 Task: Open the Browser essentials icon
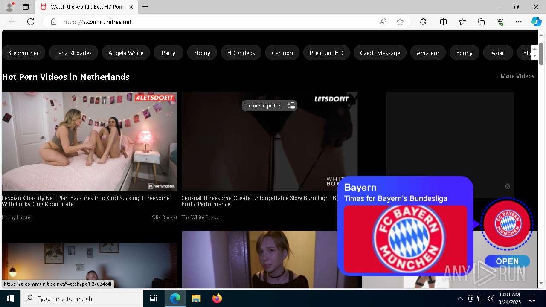[500, 22]
